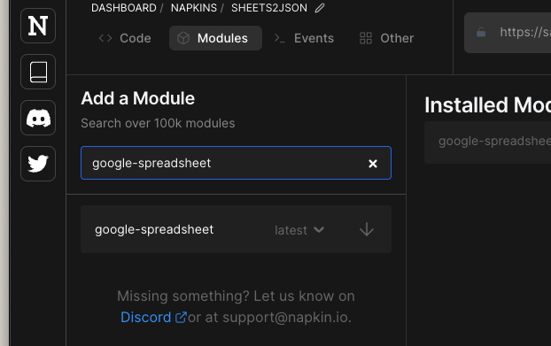Open the Events tab
Image resolution: width=551 pixels, height=346 pixels.
[x=304, y=38]
